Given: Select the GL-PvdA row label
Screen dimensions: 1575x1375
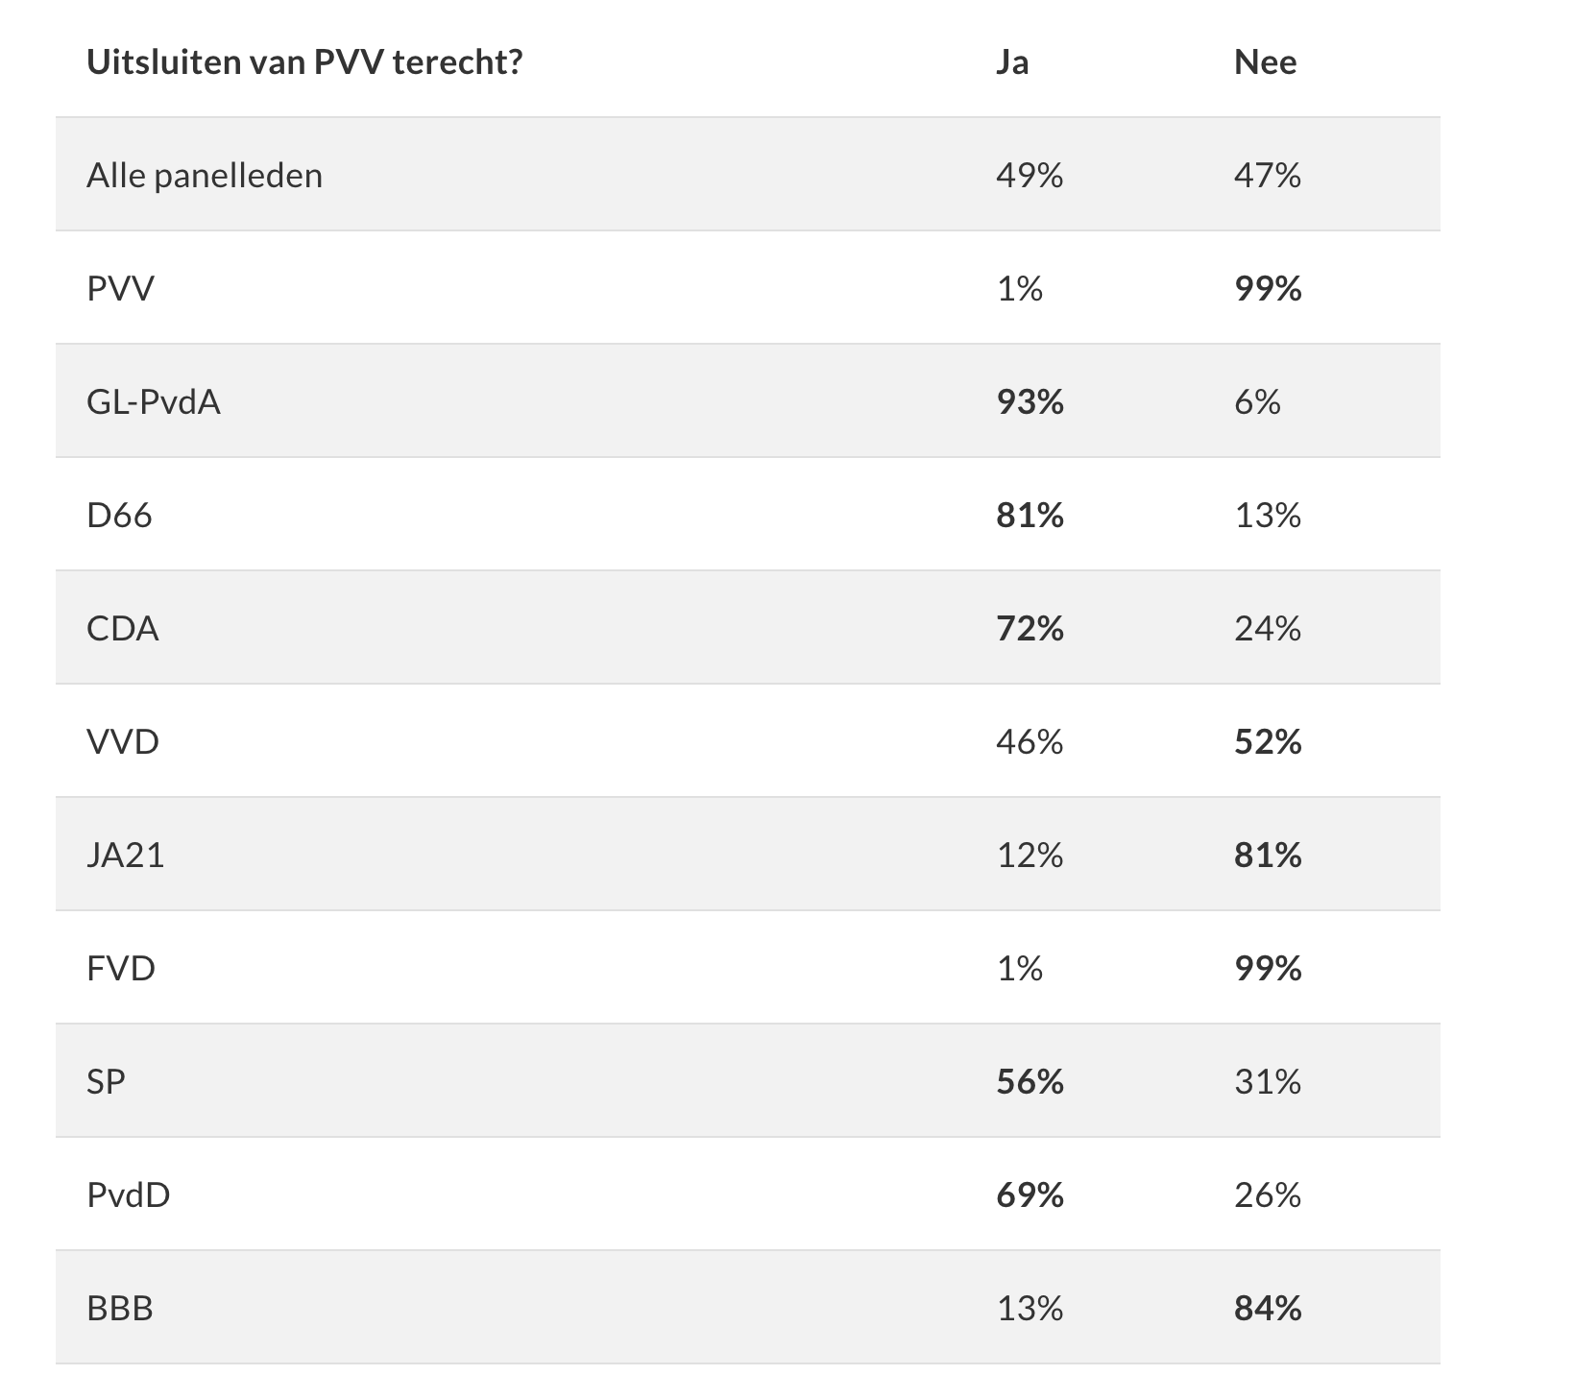Looking at the screenshot, I should 154,402.
